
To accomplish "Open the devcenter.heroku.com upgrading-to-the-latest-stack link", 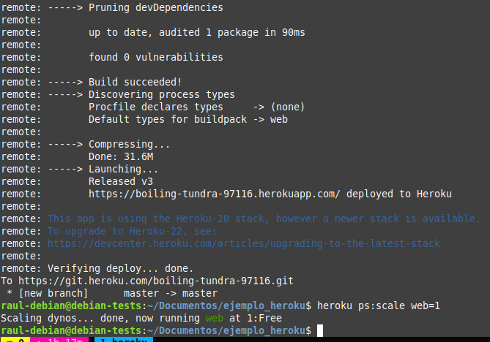I will [x=243, y=243].
